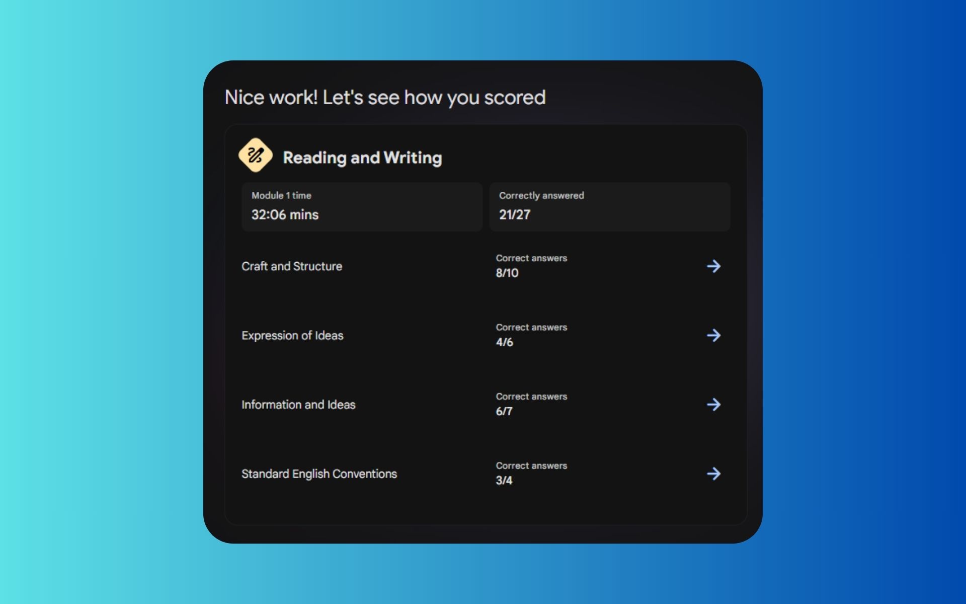This screenshot has width=966, height=604.
Task: Open Craft and Structure details arrow
Action: [x=713, y=266]
